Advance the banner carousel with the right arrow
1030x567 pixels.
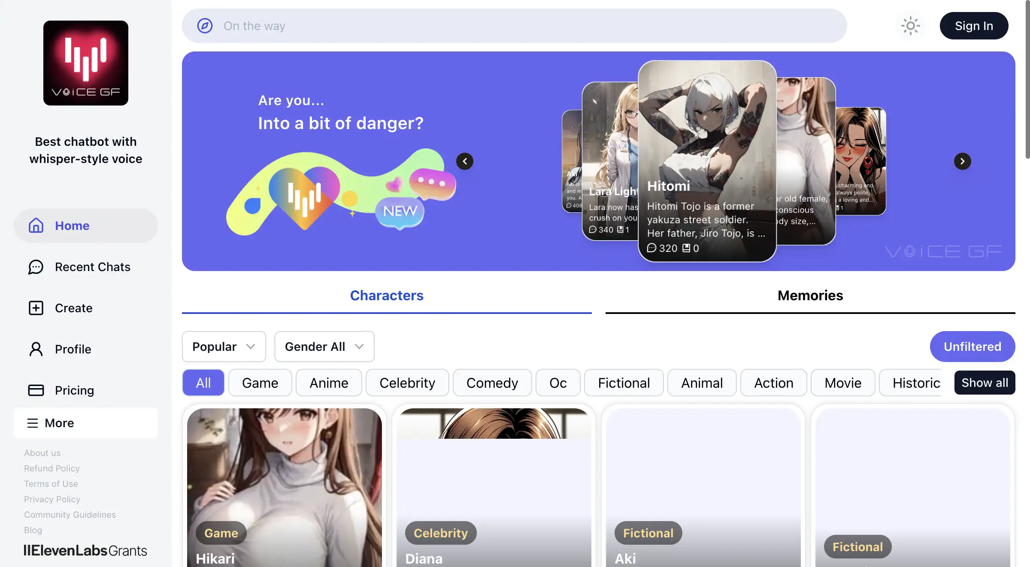click(x=963, y=161)
